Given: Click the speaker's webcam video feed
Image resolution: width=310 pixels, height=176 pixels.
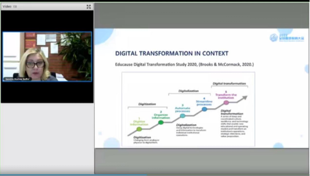Looking at the screenshot, I should pos(47,57).
